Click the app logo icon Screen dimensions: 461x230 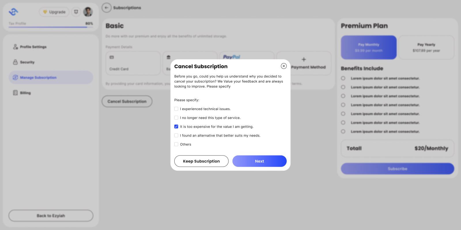(x=13, y=12)
